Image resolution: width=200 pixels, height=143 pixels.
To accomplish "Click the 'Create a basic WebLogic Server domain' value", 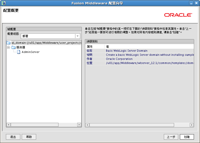I will [x=150, y=55].
